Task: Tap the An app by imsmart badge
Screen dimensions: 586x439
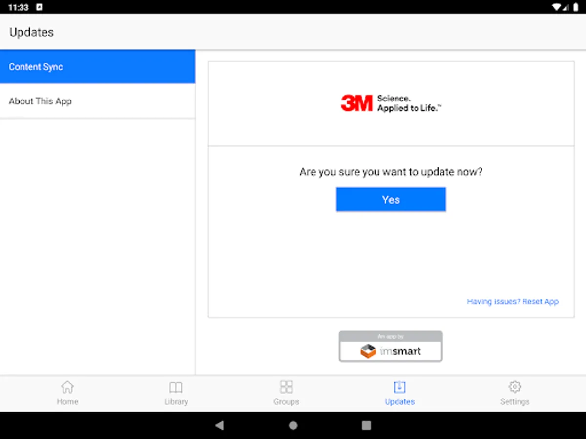Action: [391, 346]
